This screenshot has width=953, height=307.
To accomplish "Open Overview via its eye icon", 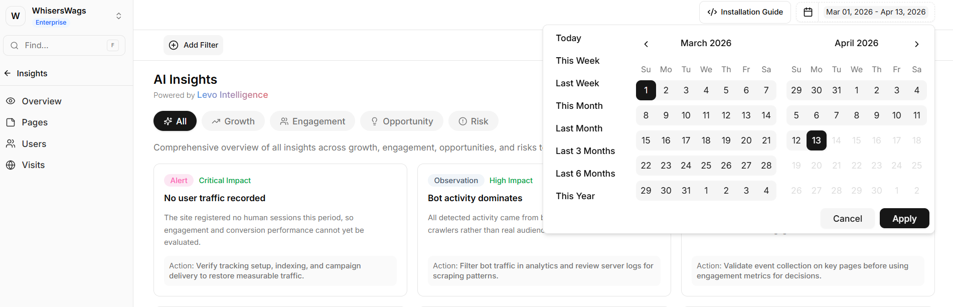I will pyautogui.click(x=11, y=101).
